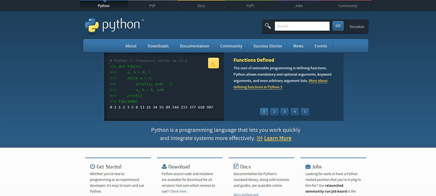Click the Search input field
436x196 pixels.
(x=302, y=26)
